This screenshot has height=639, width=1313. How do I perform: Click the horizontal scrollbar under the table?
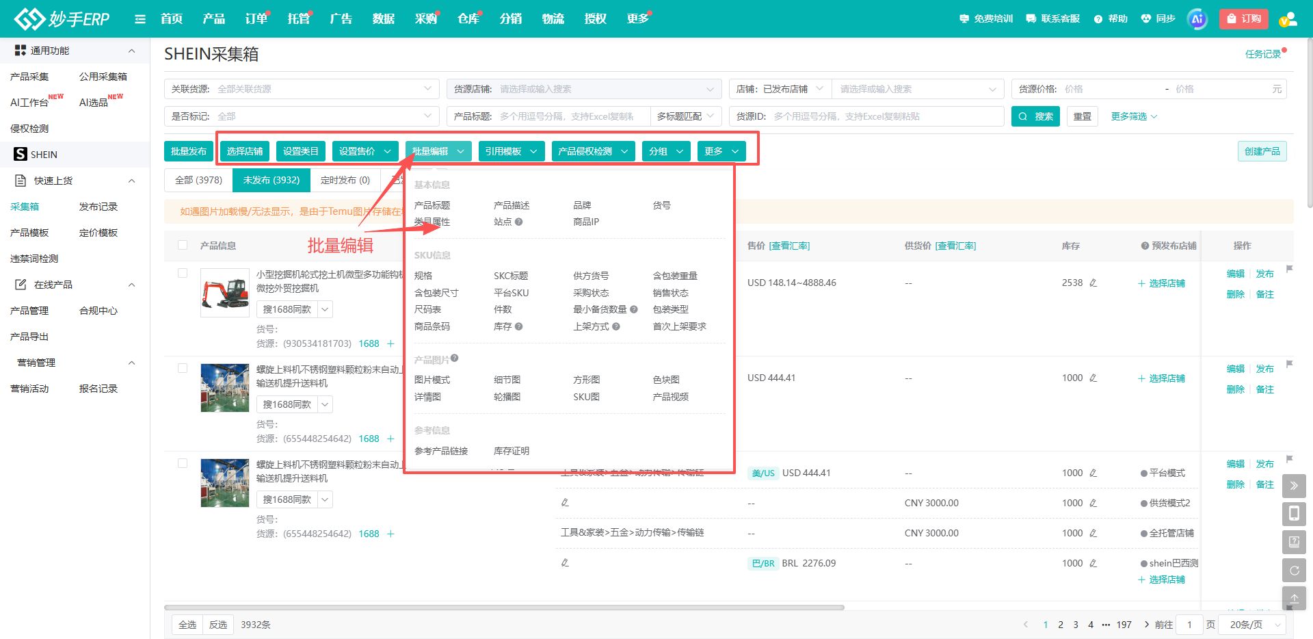pos(504,607)
